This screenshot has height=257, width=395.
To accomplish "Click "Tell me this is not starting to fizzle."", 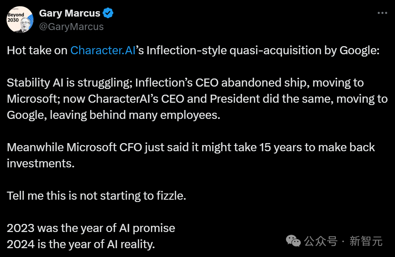I will click(x=96, y=196).
